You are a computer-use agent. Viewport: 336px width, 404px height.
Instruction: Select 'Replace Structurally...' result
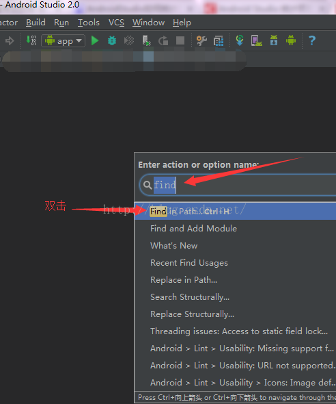[x=235, y=314]
